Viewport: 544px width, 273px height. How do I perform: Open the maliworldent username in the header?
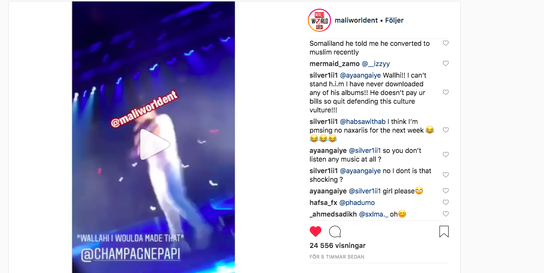click(x=356, y=20)
